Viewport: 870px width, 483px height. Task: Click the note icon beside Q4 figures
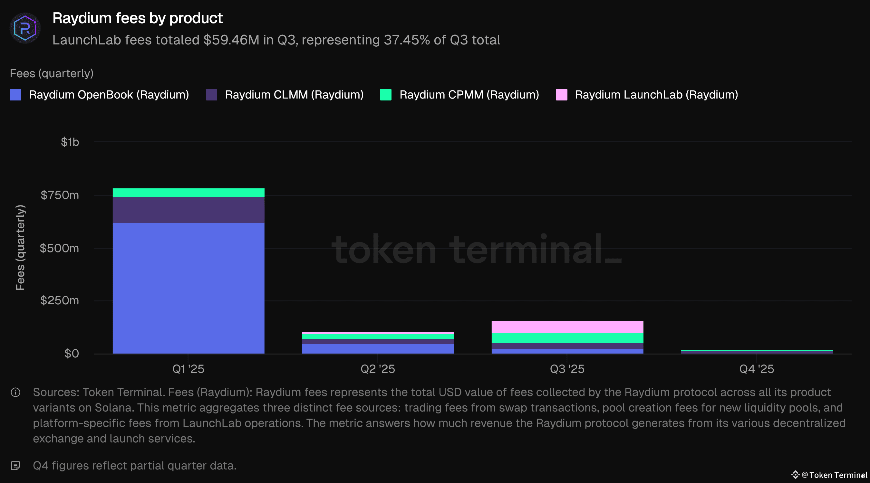(x=15, y=466)
